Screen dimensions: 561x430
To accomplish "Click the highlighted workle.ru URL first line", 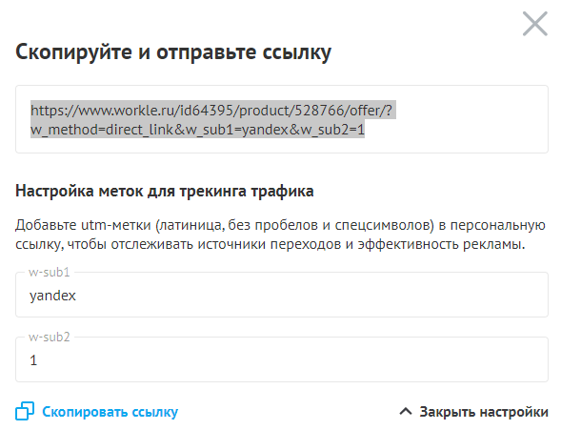I will (211, 111).
